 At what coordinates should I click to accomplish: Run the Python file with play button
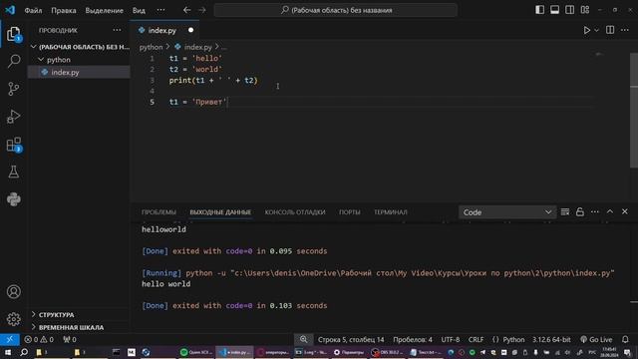pyautogui.click(x=587, y=30)
